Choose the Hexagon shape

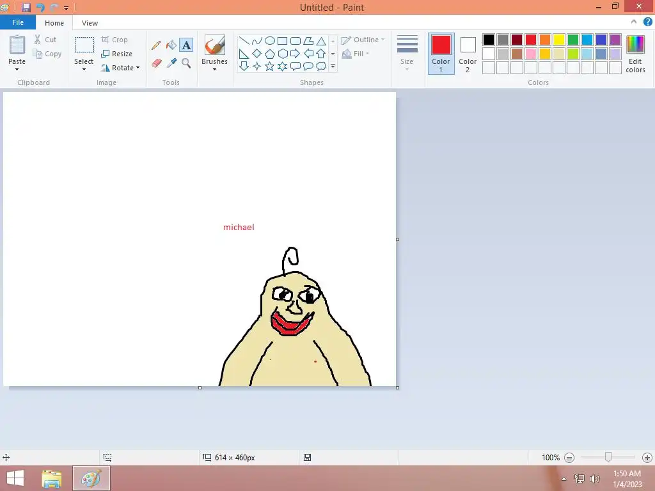pos(282,54)
